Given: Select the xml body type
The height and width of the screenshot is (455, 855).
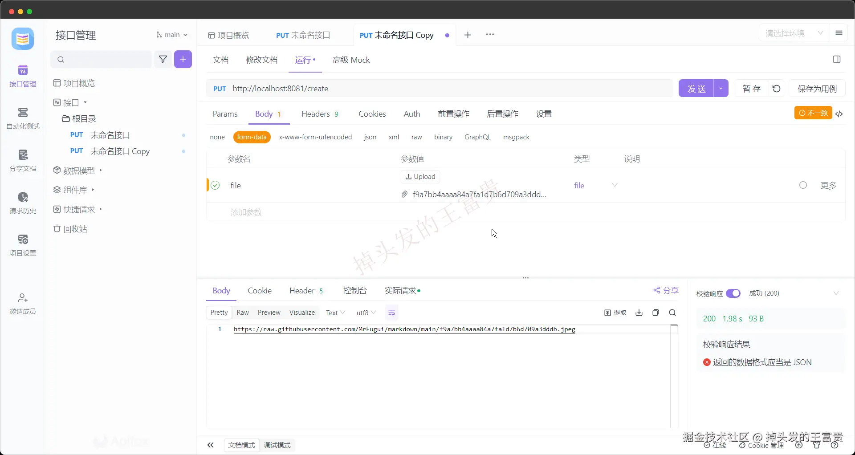Looking at the screenshot, I should click(394, 137).
